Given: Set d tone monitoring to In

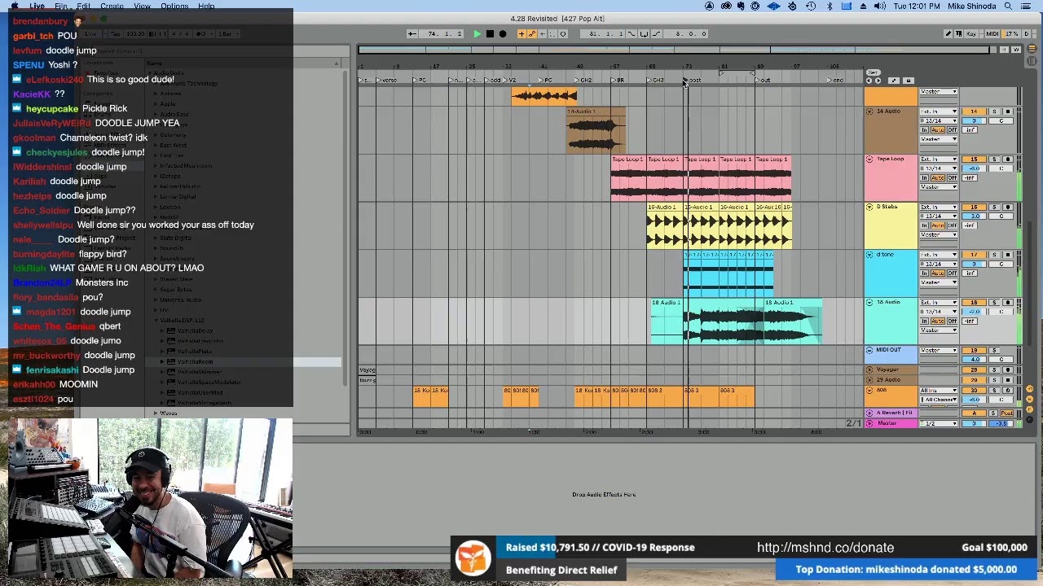Looking at the screenshot, I should pos(926,273).
